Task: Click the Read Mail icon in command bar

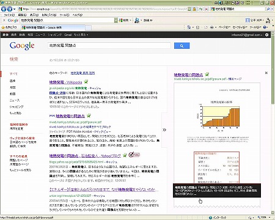Action: coord(206,28)
